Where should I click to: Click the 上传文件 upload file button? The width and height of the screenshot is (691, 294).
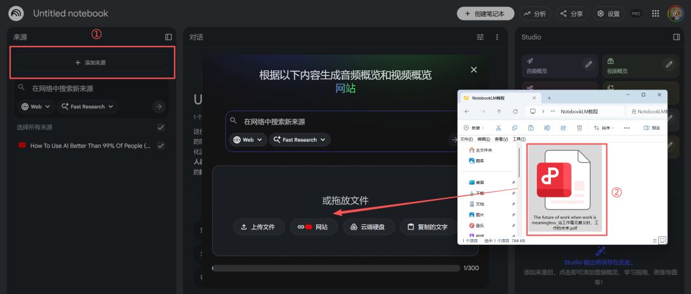click(258, 227)
